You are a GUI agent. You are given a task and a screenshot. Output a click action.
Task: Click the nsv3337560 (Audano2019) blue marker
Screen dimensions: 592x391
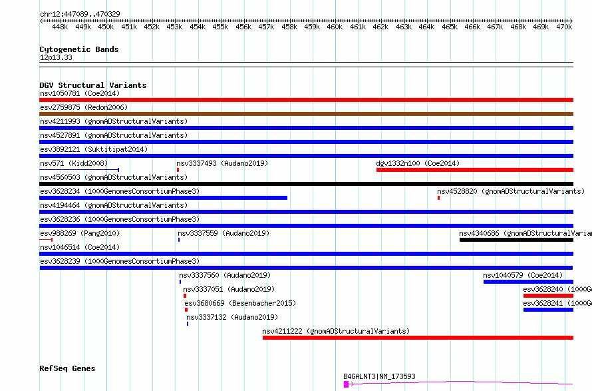tap(180, 282)
